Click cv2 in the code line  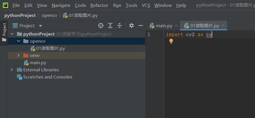pyautogui.click(x=190, y=35)
